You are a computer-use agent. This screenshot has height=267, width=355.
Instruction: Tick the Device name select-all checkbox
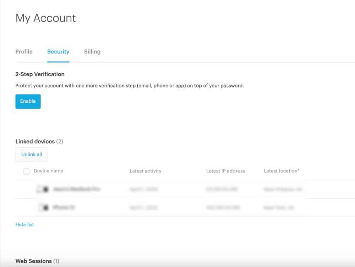tap(27, 171)
